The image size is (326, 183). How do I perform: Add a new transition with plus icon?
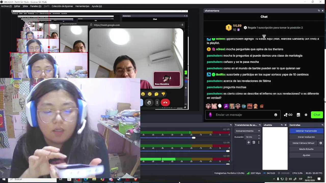[x=249, y=142]
